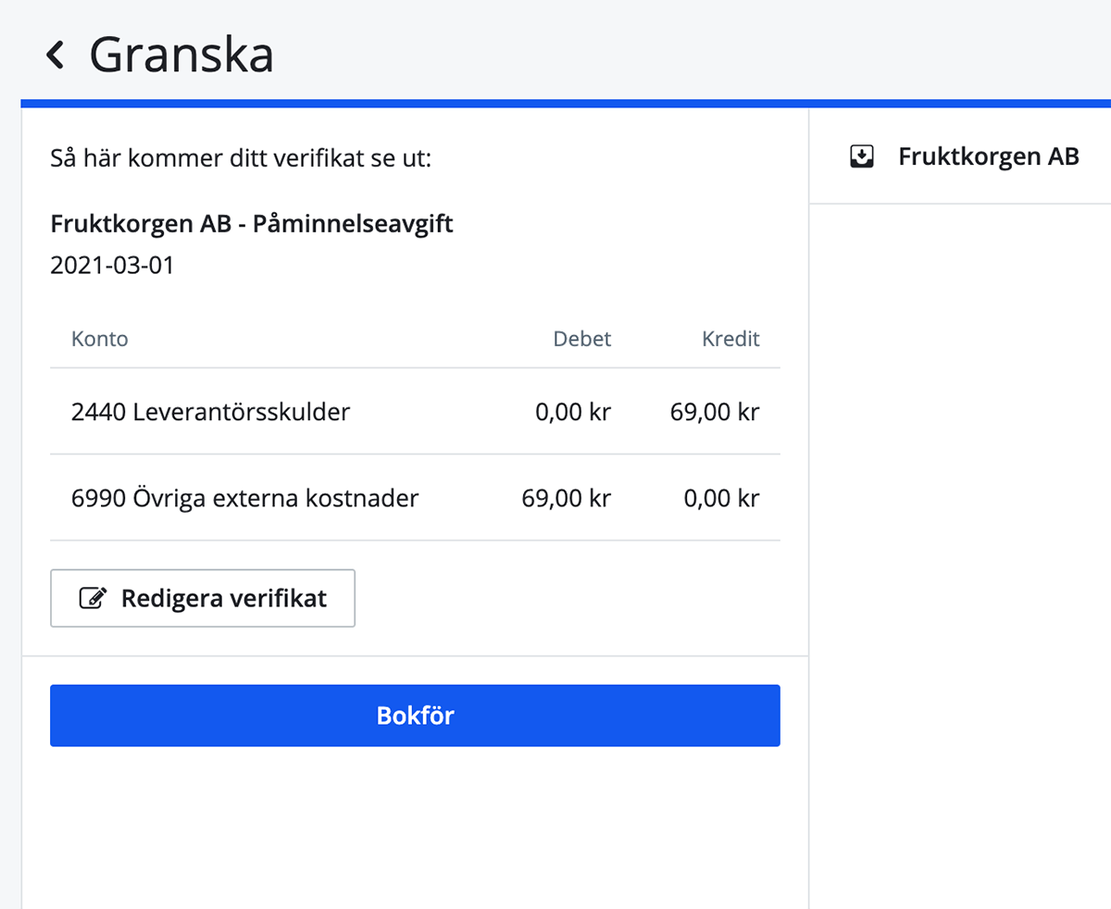Viewport: 1111px width, 909px height.
Task: Open the document preview via the Fruktkorgen AB icon
Action: click(x=862, y=156)
